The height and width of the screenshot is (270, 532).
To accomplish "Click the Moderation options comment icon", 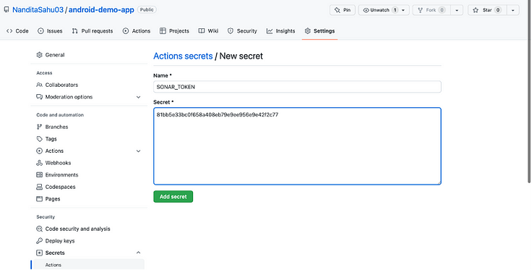I will point(39,97).
